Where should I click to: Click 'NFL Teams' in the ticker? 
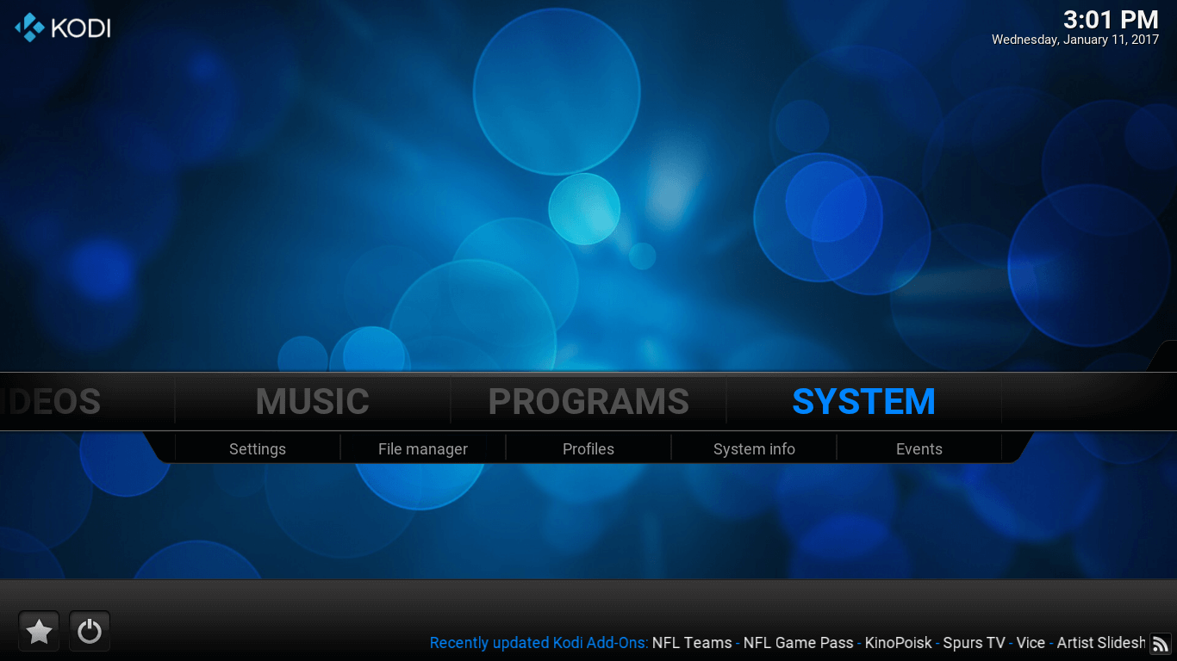click(692, 643)
